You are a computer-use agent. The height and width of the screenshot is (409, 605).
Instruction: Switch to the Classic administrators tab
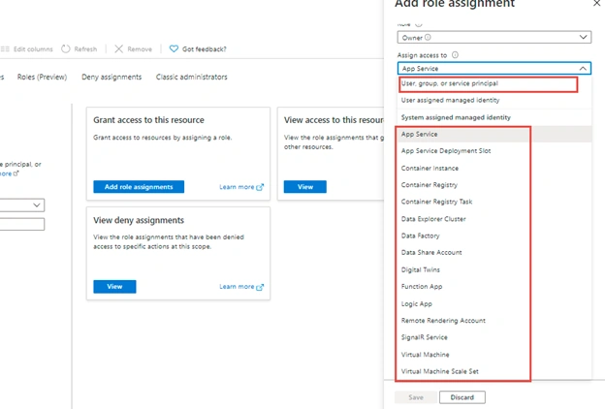192,77
